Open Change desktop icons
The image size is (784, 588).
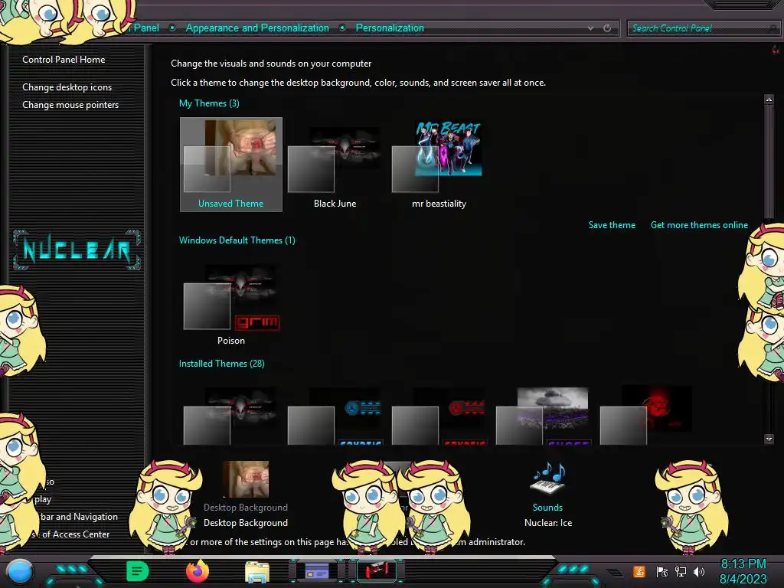pyautogui.click(x=67, y=87)
